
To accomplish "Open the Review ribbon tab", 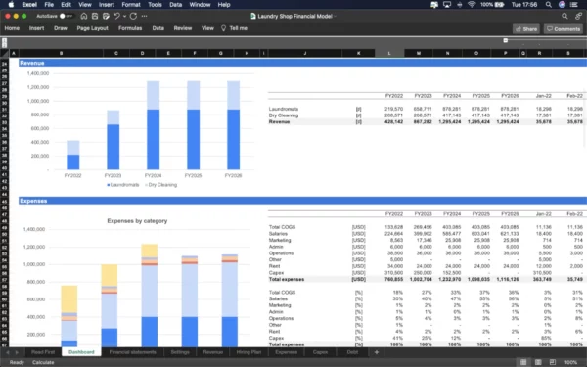I will [183, 28].
